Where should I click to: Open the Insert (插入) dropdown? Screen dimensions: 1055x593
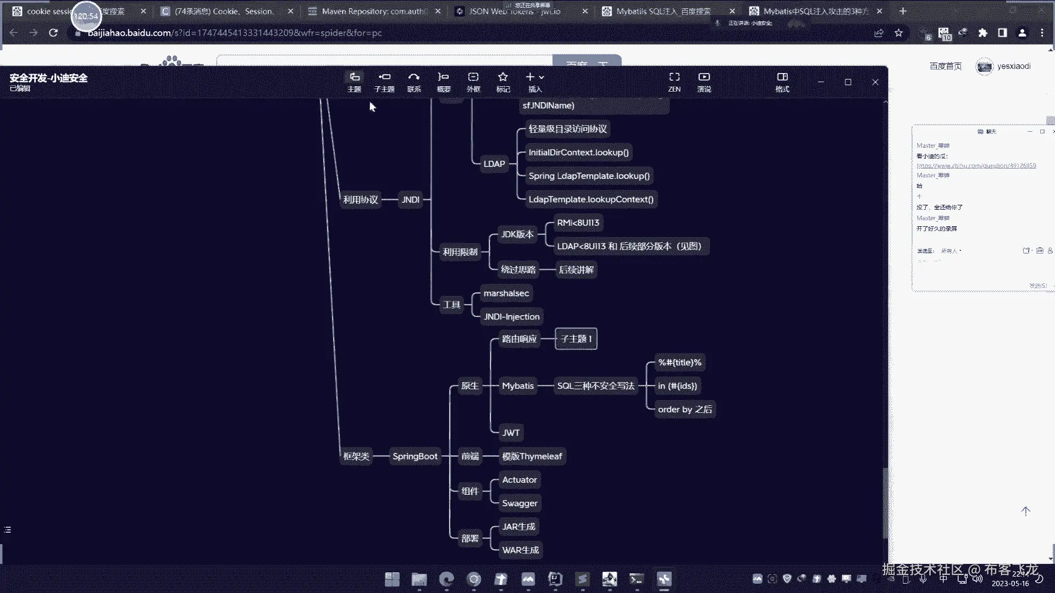click(x=535, y=81)
